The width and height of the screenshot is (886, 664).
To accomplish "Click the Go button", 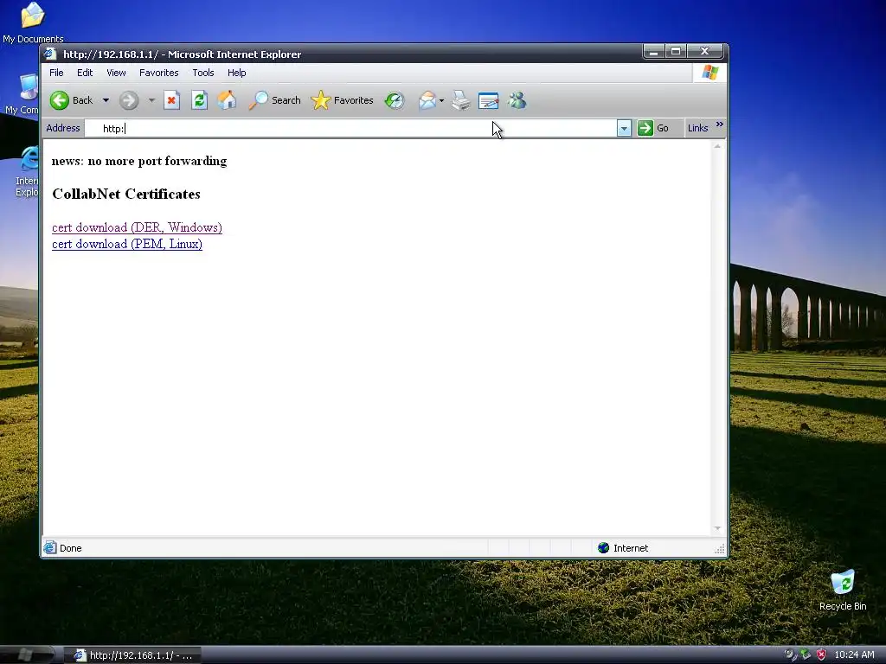I will (653, 128).
